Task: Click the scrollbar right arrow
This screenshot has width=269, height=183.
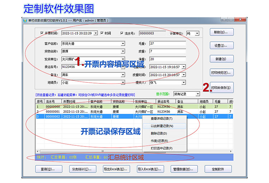Action: [231, 151]
